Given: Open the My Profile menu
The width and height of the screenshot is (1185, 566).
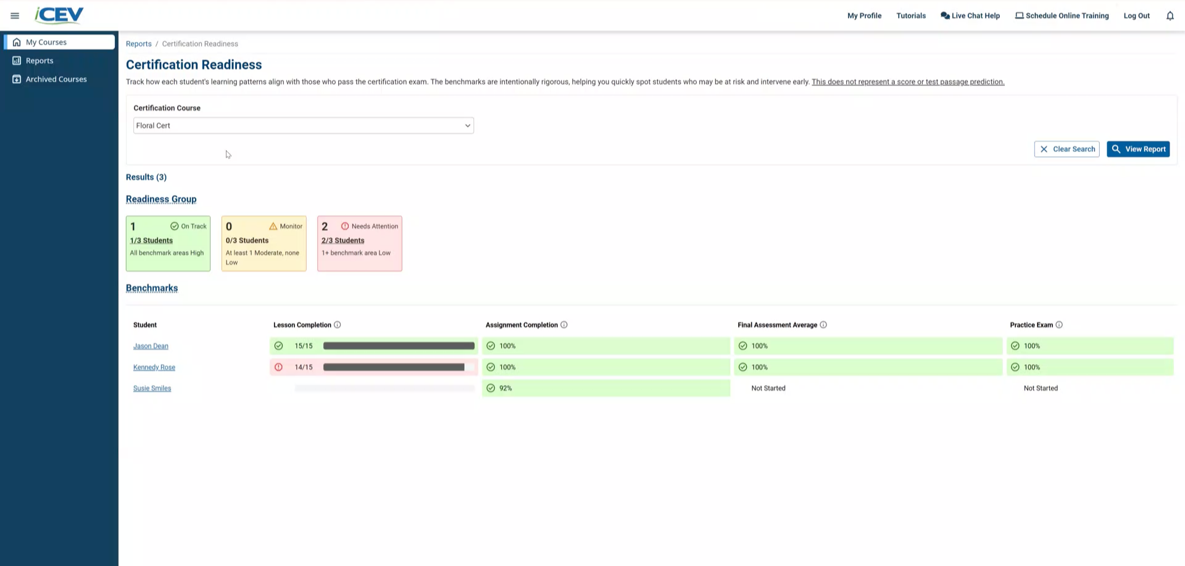Looking at the screenshot, I should click(x=864, y=15).
